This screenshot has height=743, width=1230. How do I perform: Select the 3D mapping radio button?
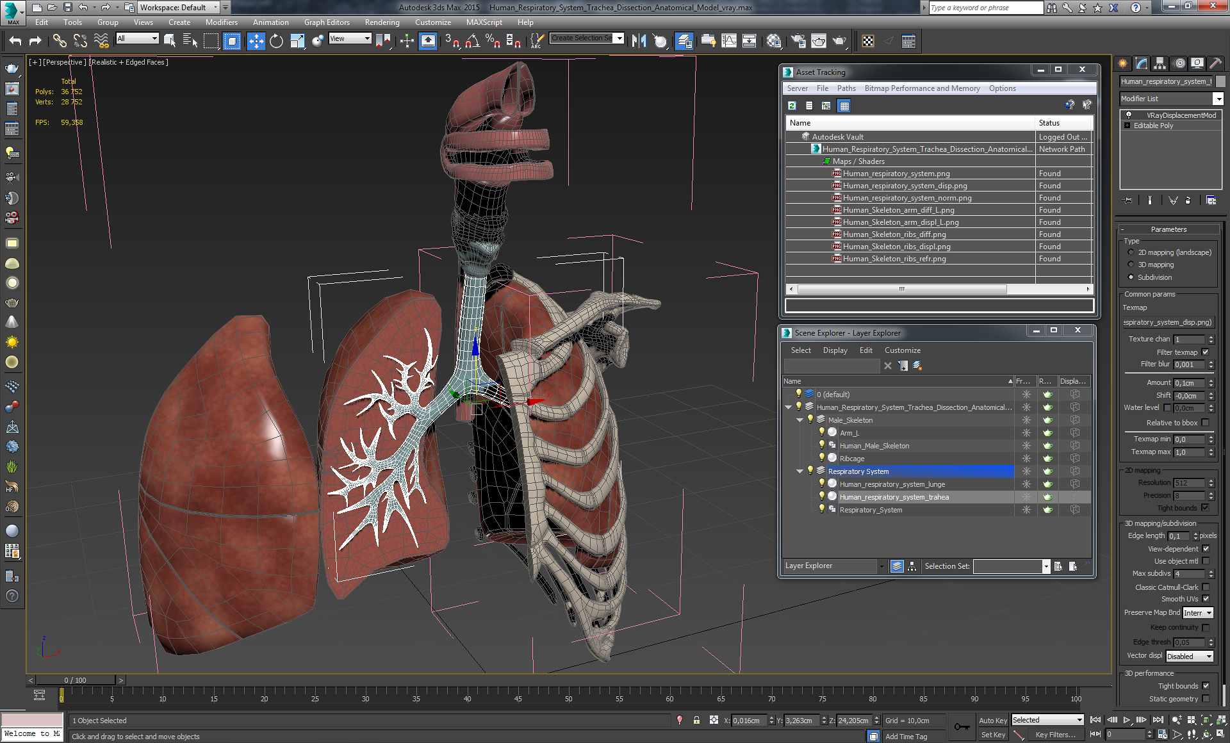tap(1131, 265)
